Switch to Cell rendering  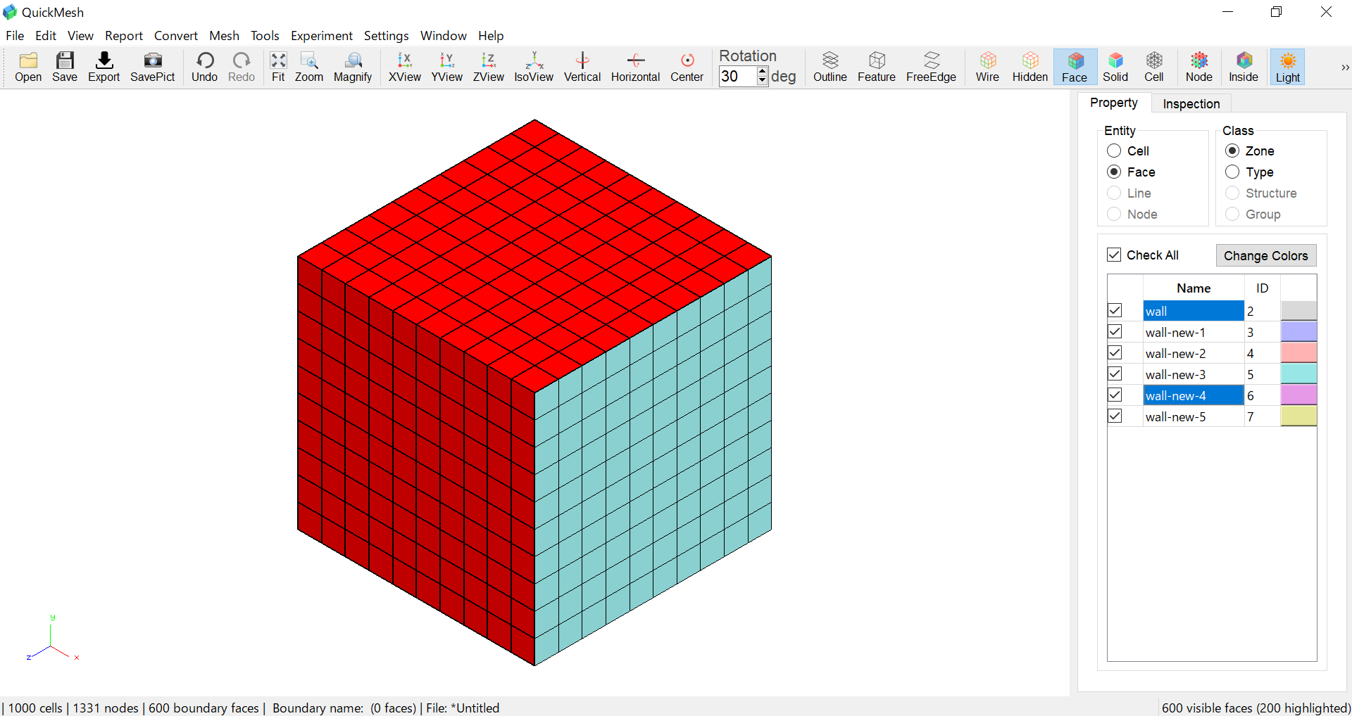[1154, 68]
